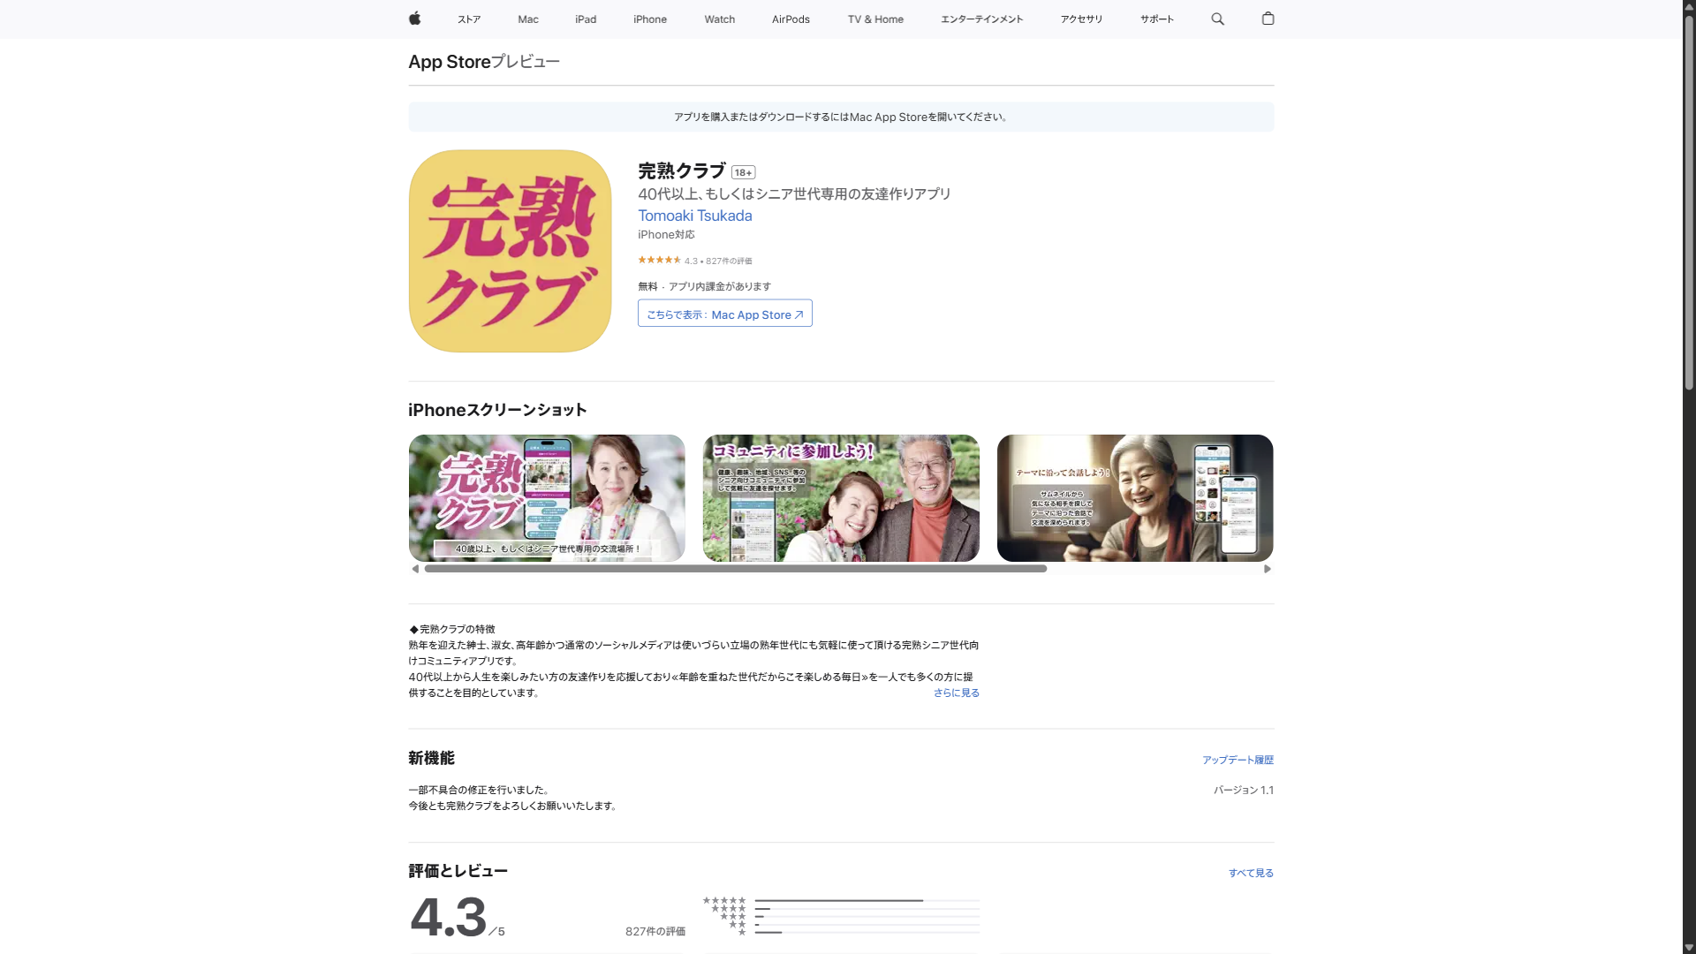The height and width of the screenshot is (954, 1696).
Task: Open the サポート menu item
Action: click(x=1156, y=19)
